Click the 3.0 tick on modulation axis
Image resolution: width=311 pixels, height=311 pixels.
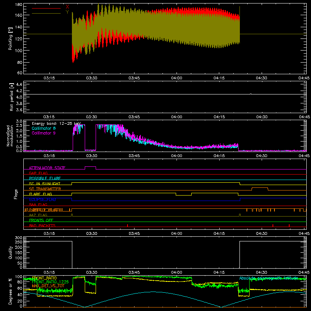(19, 121)
